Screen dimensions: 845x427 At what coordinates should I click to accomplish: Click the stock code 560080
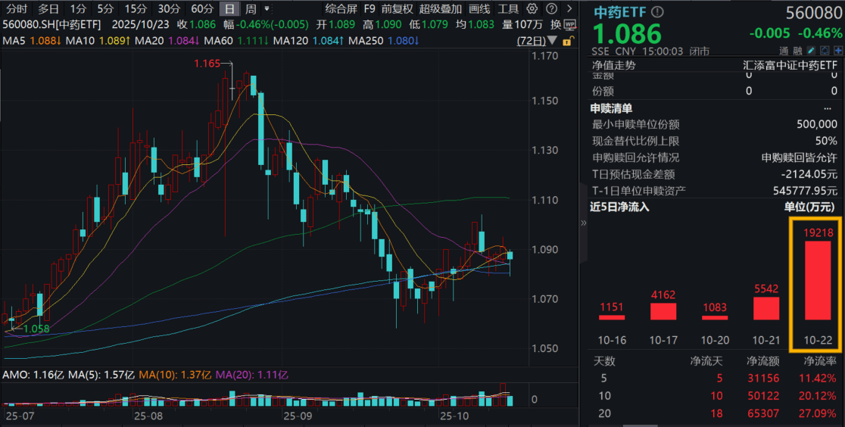pos(814,13)
